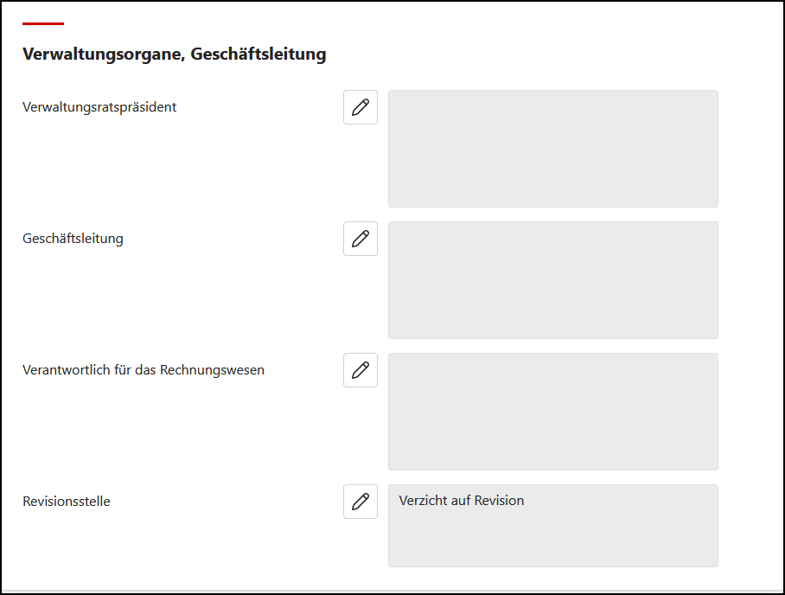Select the Revisionsstelle label text

tap(67, 502)
